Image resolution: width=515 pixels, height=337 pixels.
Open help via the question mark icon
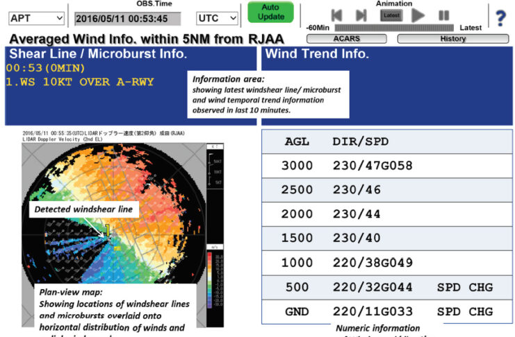tap(500, 17)
